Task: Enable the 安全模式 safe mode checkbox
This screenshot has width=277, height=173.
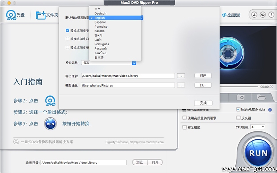Action: pyautogui.click(x=185, y=127)
